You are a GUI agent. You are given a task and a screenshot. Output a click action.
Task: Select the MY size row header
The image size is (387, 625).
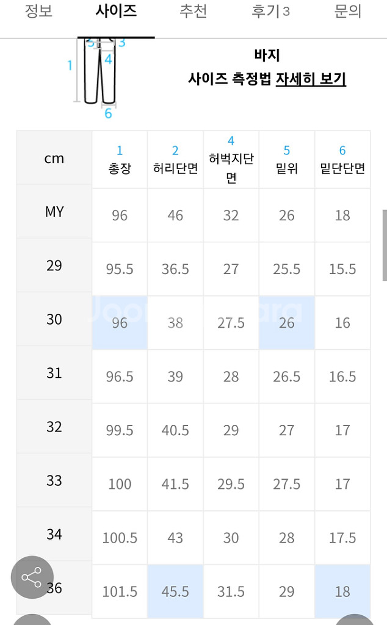(54, 212)
